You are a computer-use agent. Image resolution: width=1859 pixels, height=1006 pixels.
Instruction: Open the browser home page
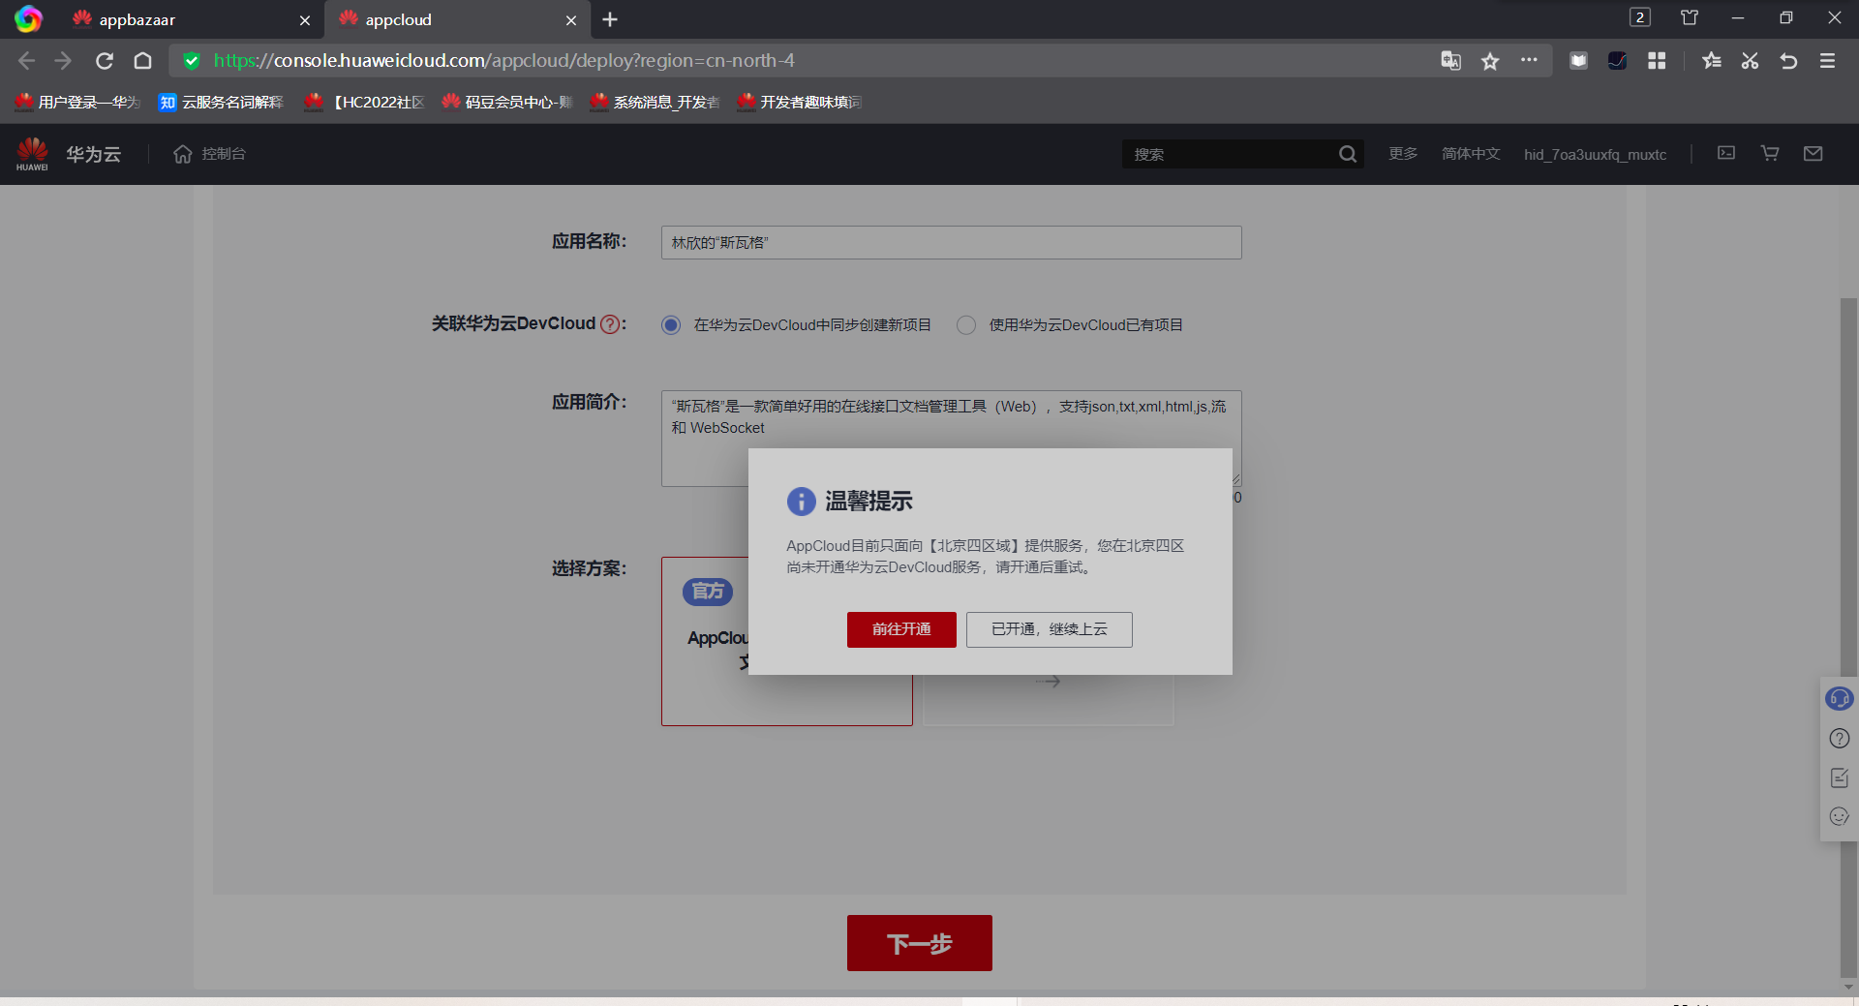click(142, 61)
